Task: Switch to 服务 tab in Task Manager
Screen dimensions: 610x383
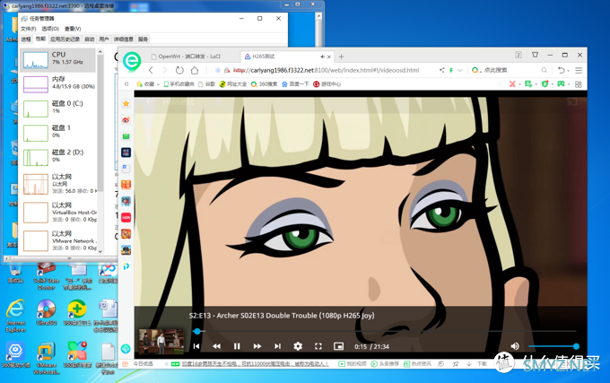Action: (143, 39)
